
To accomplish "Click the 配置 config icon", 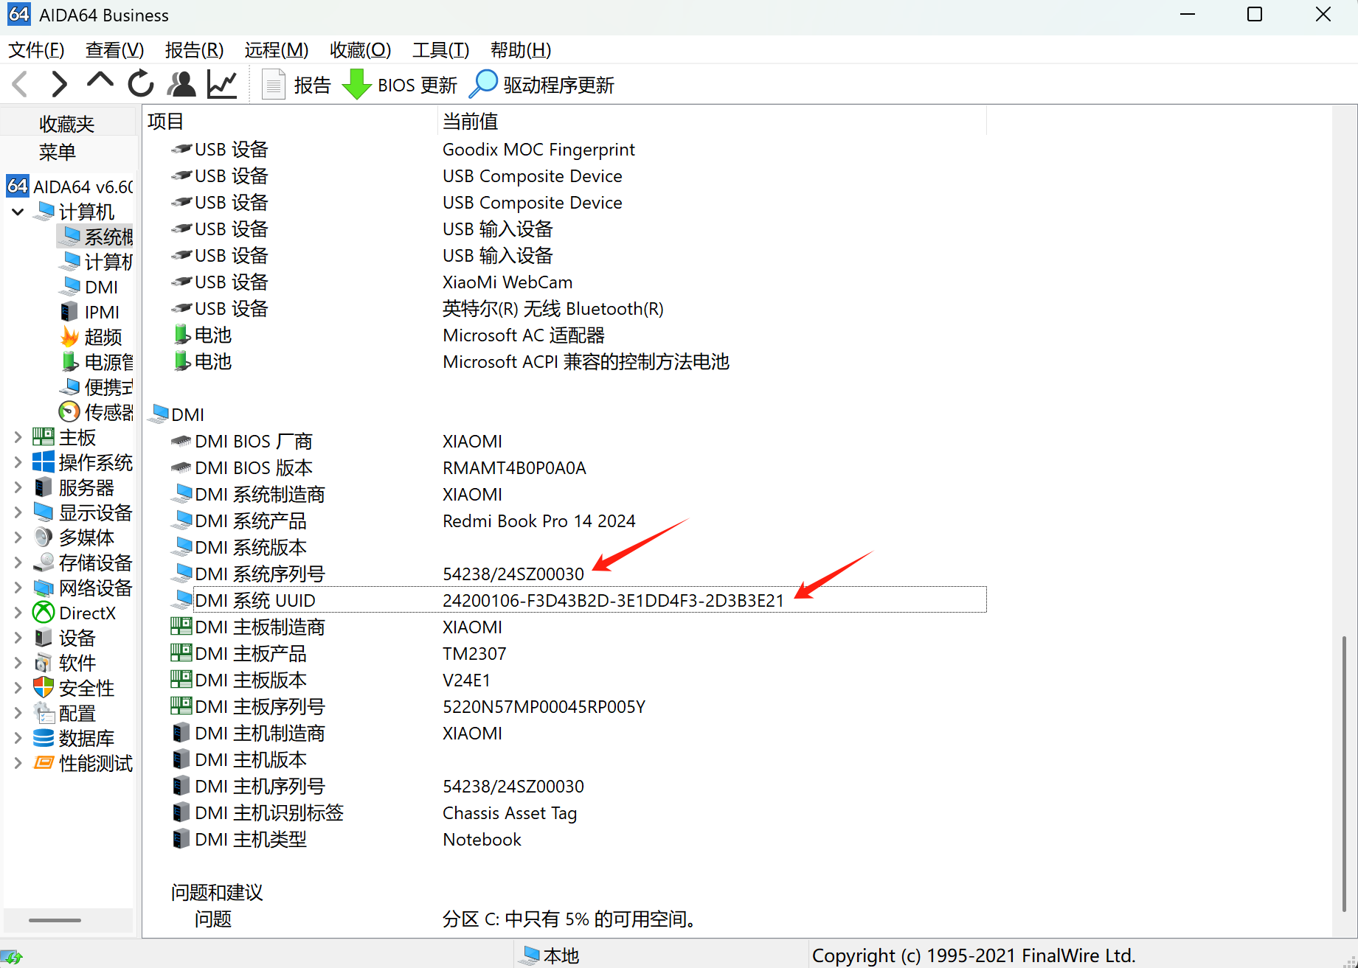I will tap(44, 713).
